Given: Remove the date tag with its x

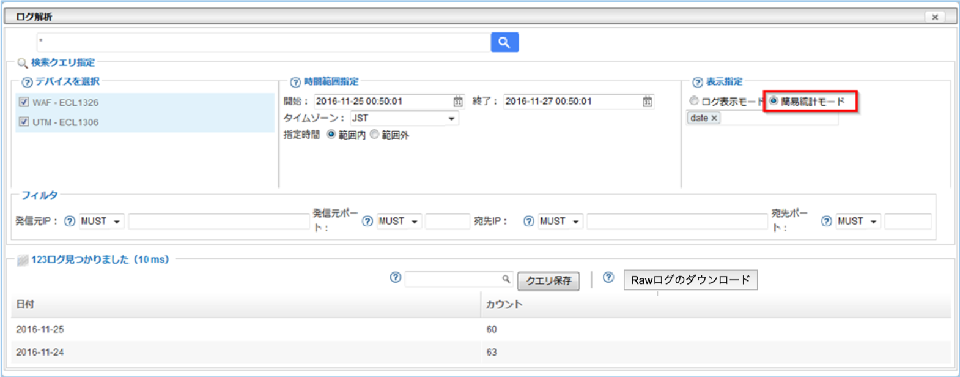Looking at the screenshot, I should pyautogui.click(x=714, y=118).
